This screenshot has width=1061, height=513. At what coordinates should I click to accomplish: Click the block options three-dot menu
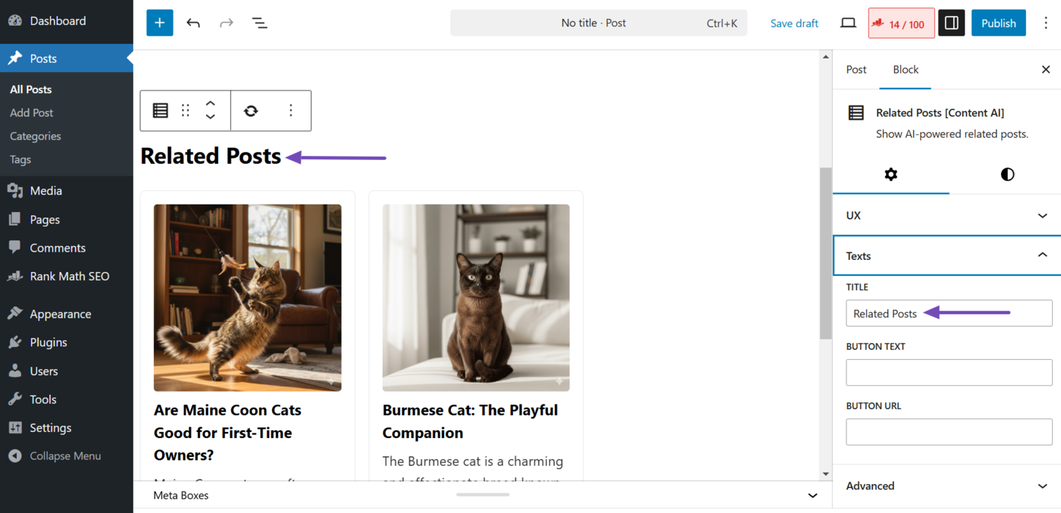point(290,111)
